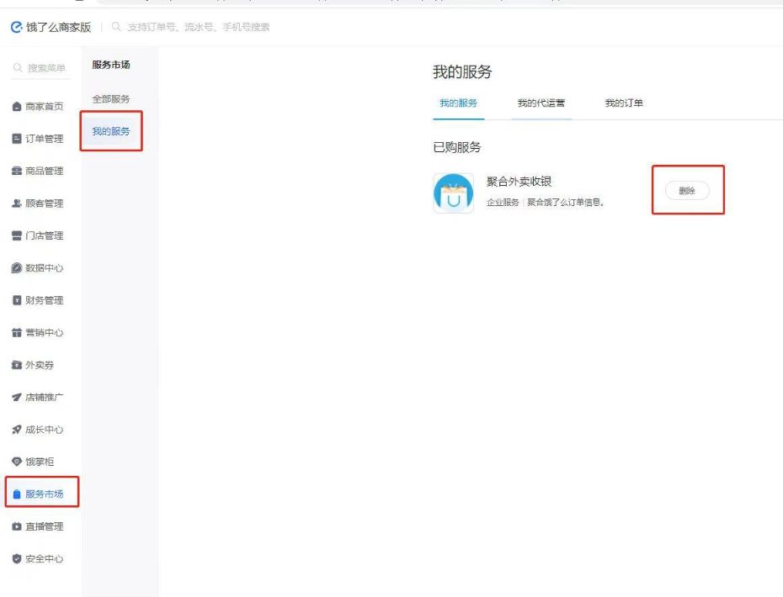Click the 聚合外卖收银 service thumbnail
The width and height of the screenshot is (783, 597).
(x=454, y=193)
